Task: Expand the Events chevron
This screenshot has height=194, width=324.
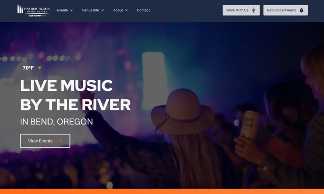Action: point(72,11)
